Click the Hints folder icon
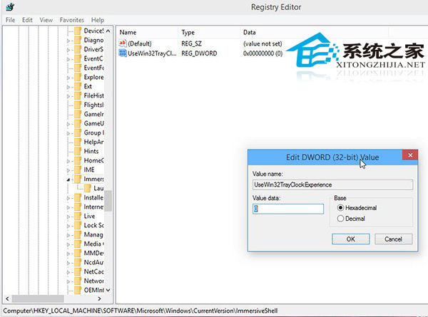 point(78,151)
